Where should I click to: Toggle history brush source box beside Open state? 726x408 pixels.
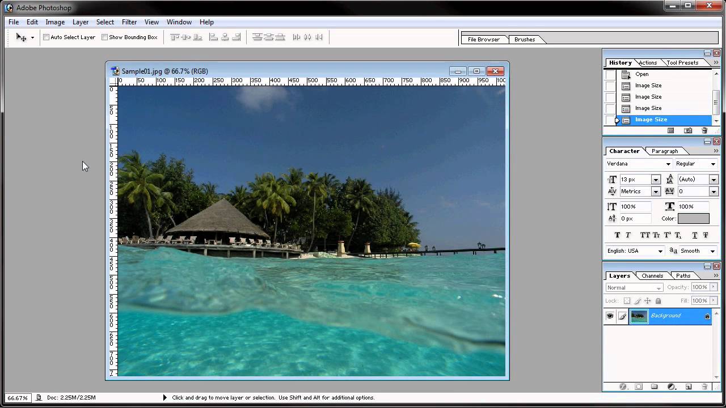[610, 74]
